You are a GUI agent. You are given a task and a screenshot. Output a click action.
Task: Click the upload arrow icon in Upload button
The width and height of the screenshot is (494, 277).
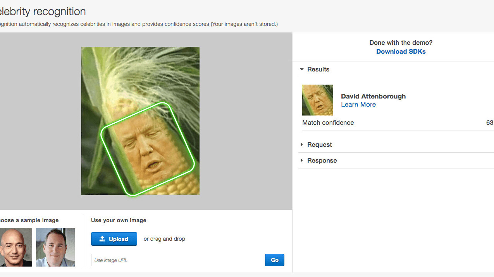[x=102, y=239]
